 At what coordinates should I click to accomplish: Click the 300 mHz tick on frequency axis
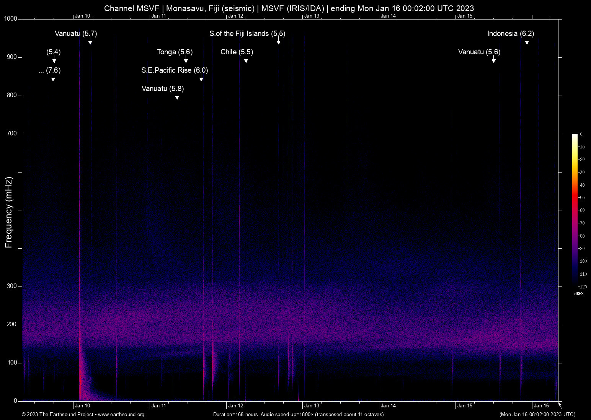point(12,287)
